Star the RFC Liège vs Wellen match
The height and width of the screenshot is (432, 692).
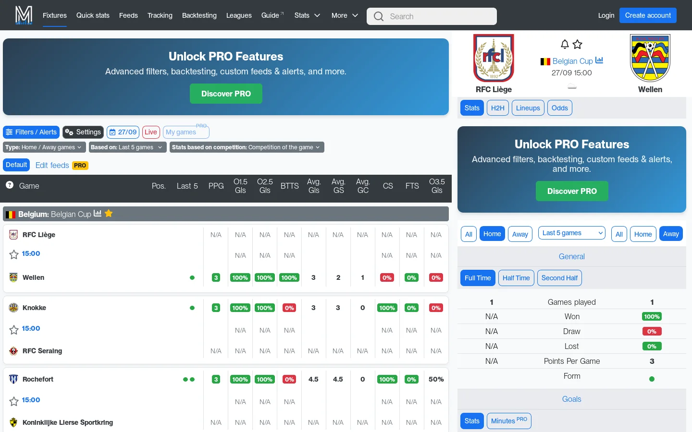coord(14,254)
